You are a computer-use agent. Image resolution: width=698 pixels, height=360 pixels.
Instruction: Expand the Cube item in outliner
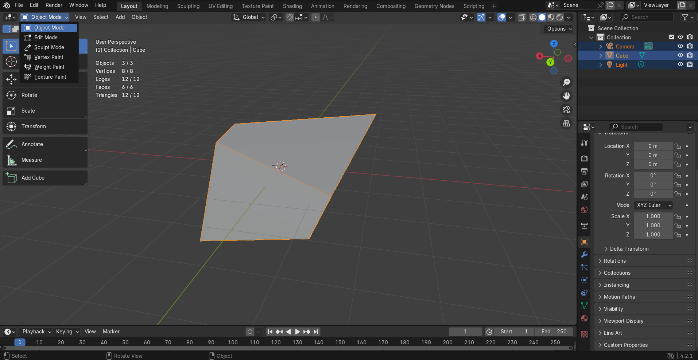(601, 56)
